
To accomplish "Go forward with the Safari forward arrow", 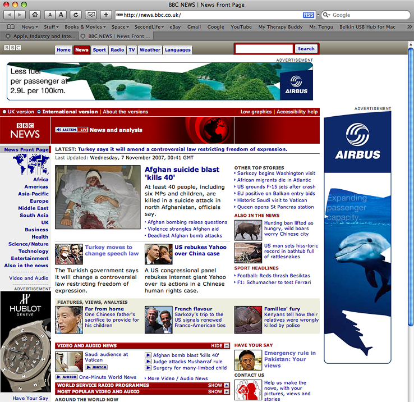I will [x=20, y=15].
